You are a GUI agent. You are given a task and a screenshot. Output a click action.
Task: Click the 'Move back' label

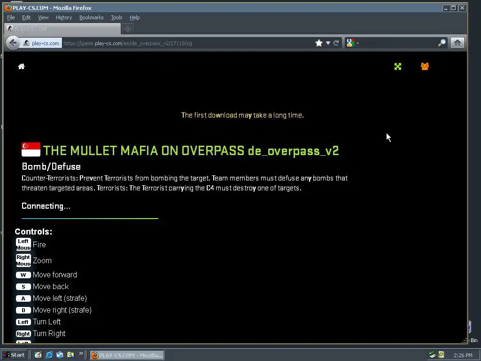51,286
